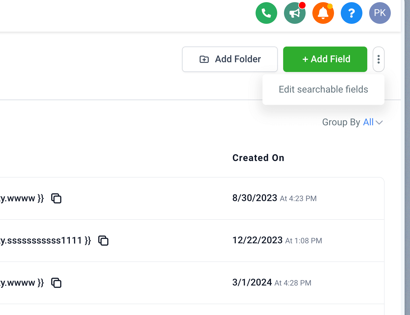Click the green Add Field button
The image size is (410, 315).
tap(325, 59)
